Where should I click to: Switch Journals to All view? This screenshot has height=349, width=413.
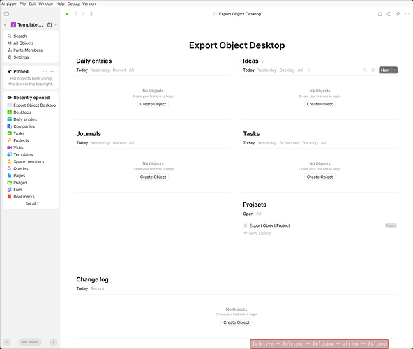(x=131, y=143)
